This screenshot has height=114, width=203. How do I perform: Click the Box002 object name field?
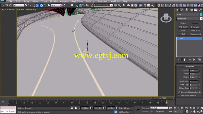188,14
